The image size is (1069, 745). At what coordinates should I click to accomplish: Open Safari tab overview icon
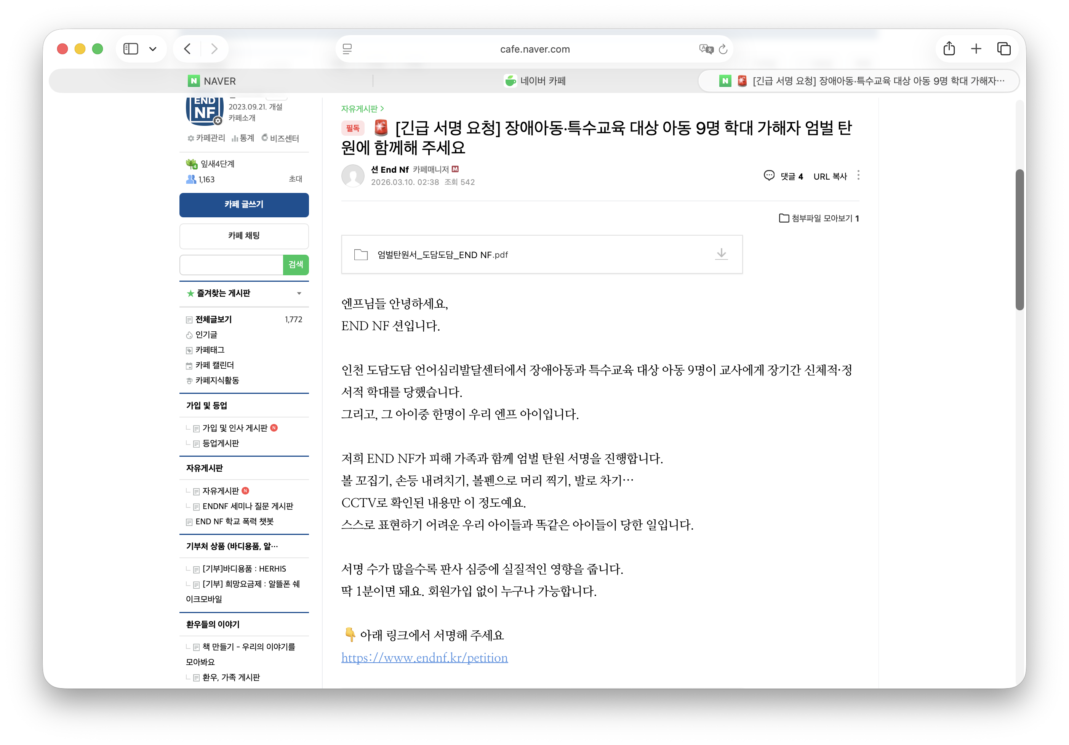click(1003, 49)
